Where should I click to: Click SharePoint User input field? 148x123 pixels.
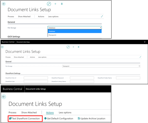coord(36,81)
